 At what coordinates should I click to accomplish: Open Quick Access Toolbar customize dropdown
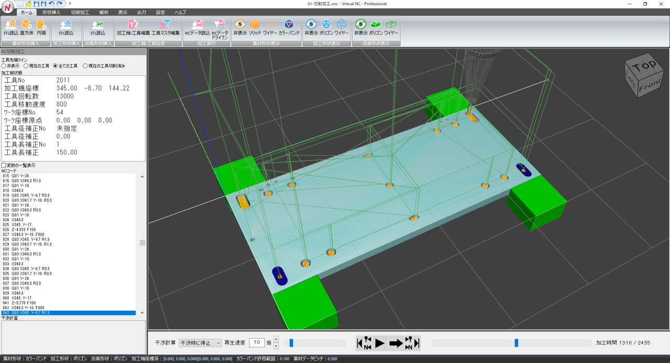70,4
